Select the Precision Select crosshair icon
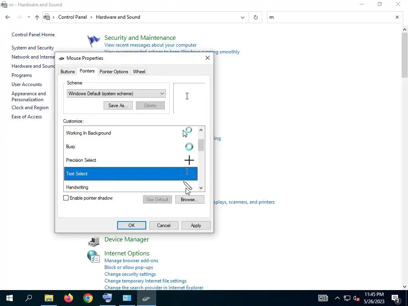This screenshot has width=408, height=306. coord(189,160)
